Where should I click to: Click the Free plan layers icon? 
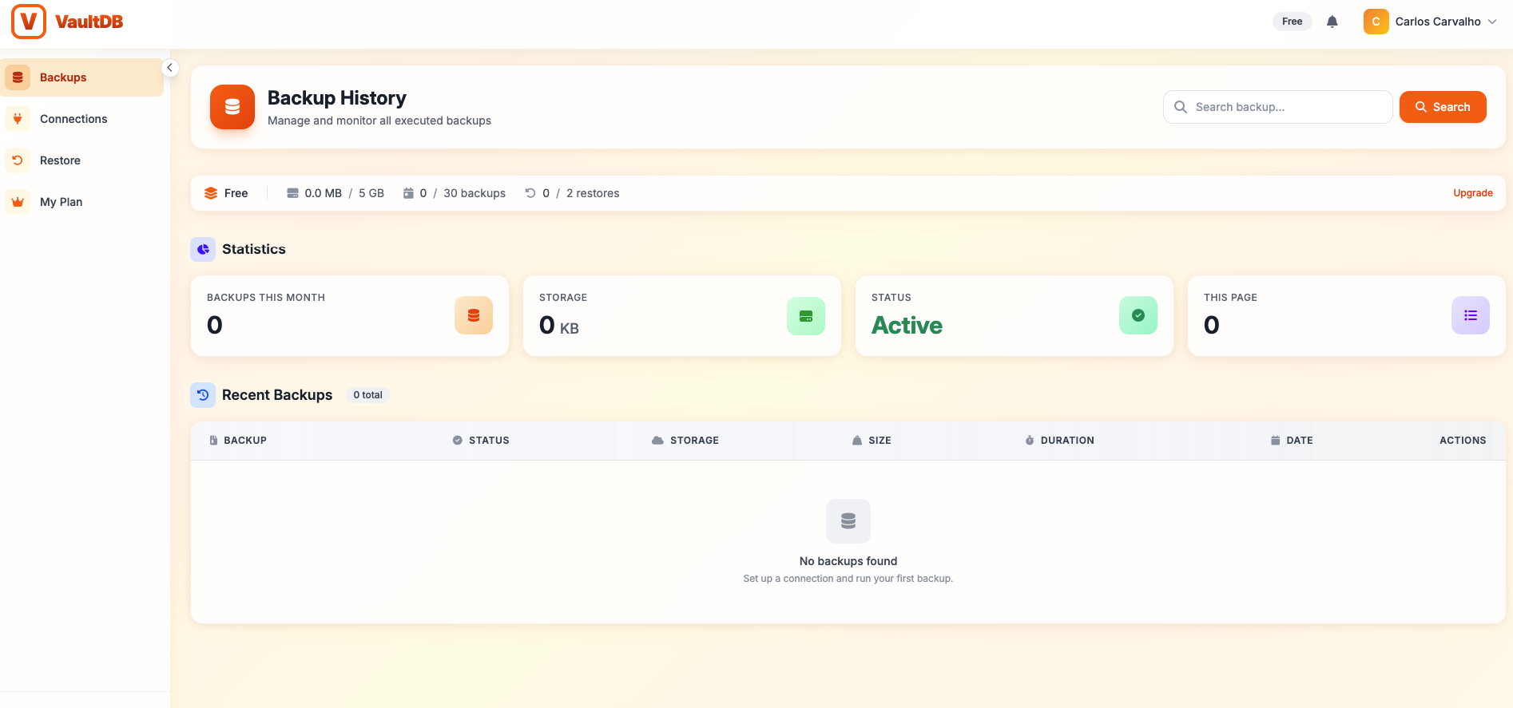tap(211, 193)
